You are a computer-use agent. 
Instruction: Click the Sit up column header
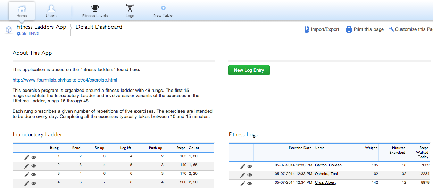click(x=100, y=148)
